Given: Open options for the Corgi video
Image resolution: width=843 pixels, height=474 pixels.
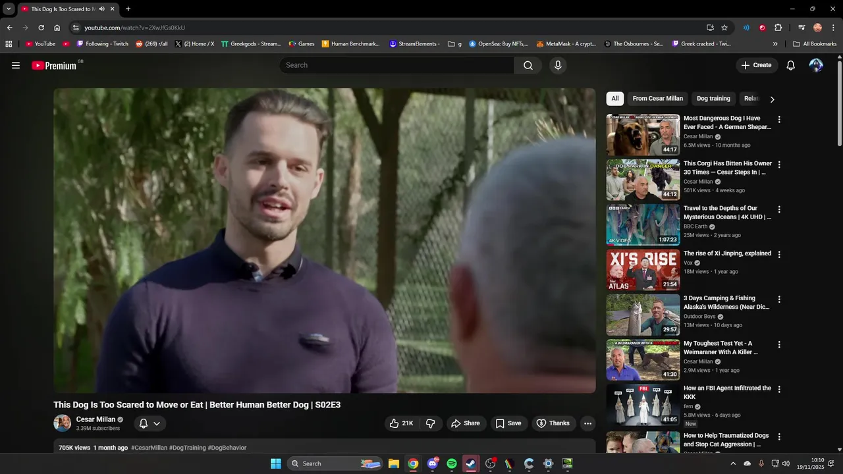Looking at the screenshot, I should click(x=779, y=165).
